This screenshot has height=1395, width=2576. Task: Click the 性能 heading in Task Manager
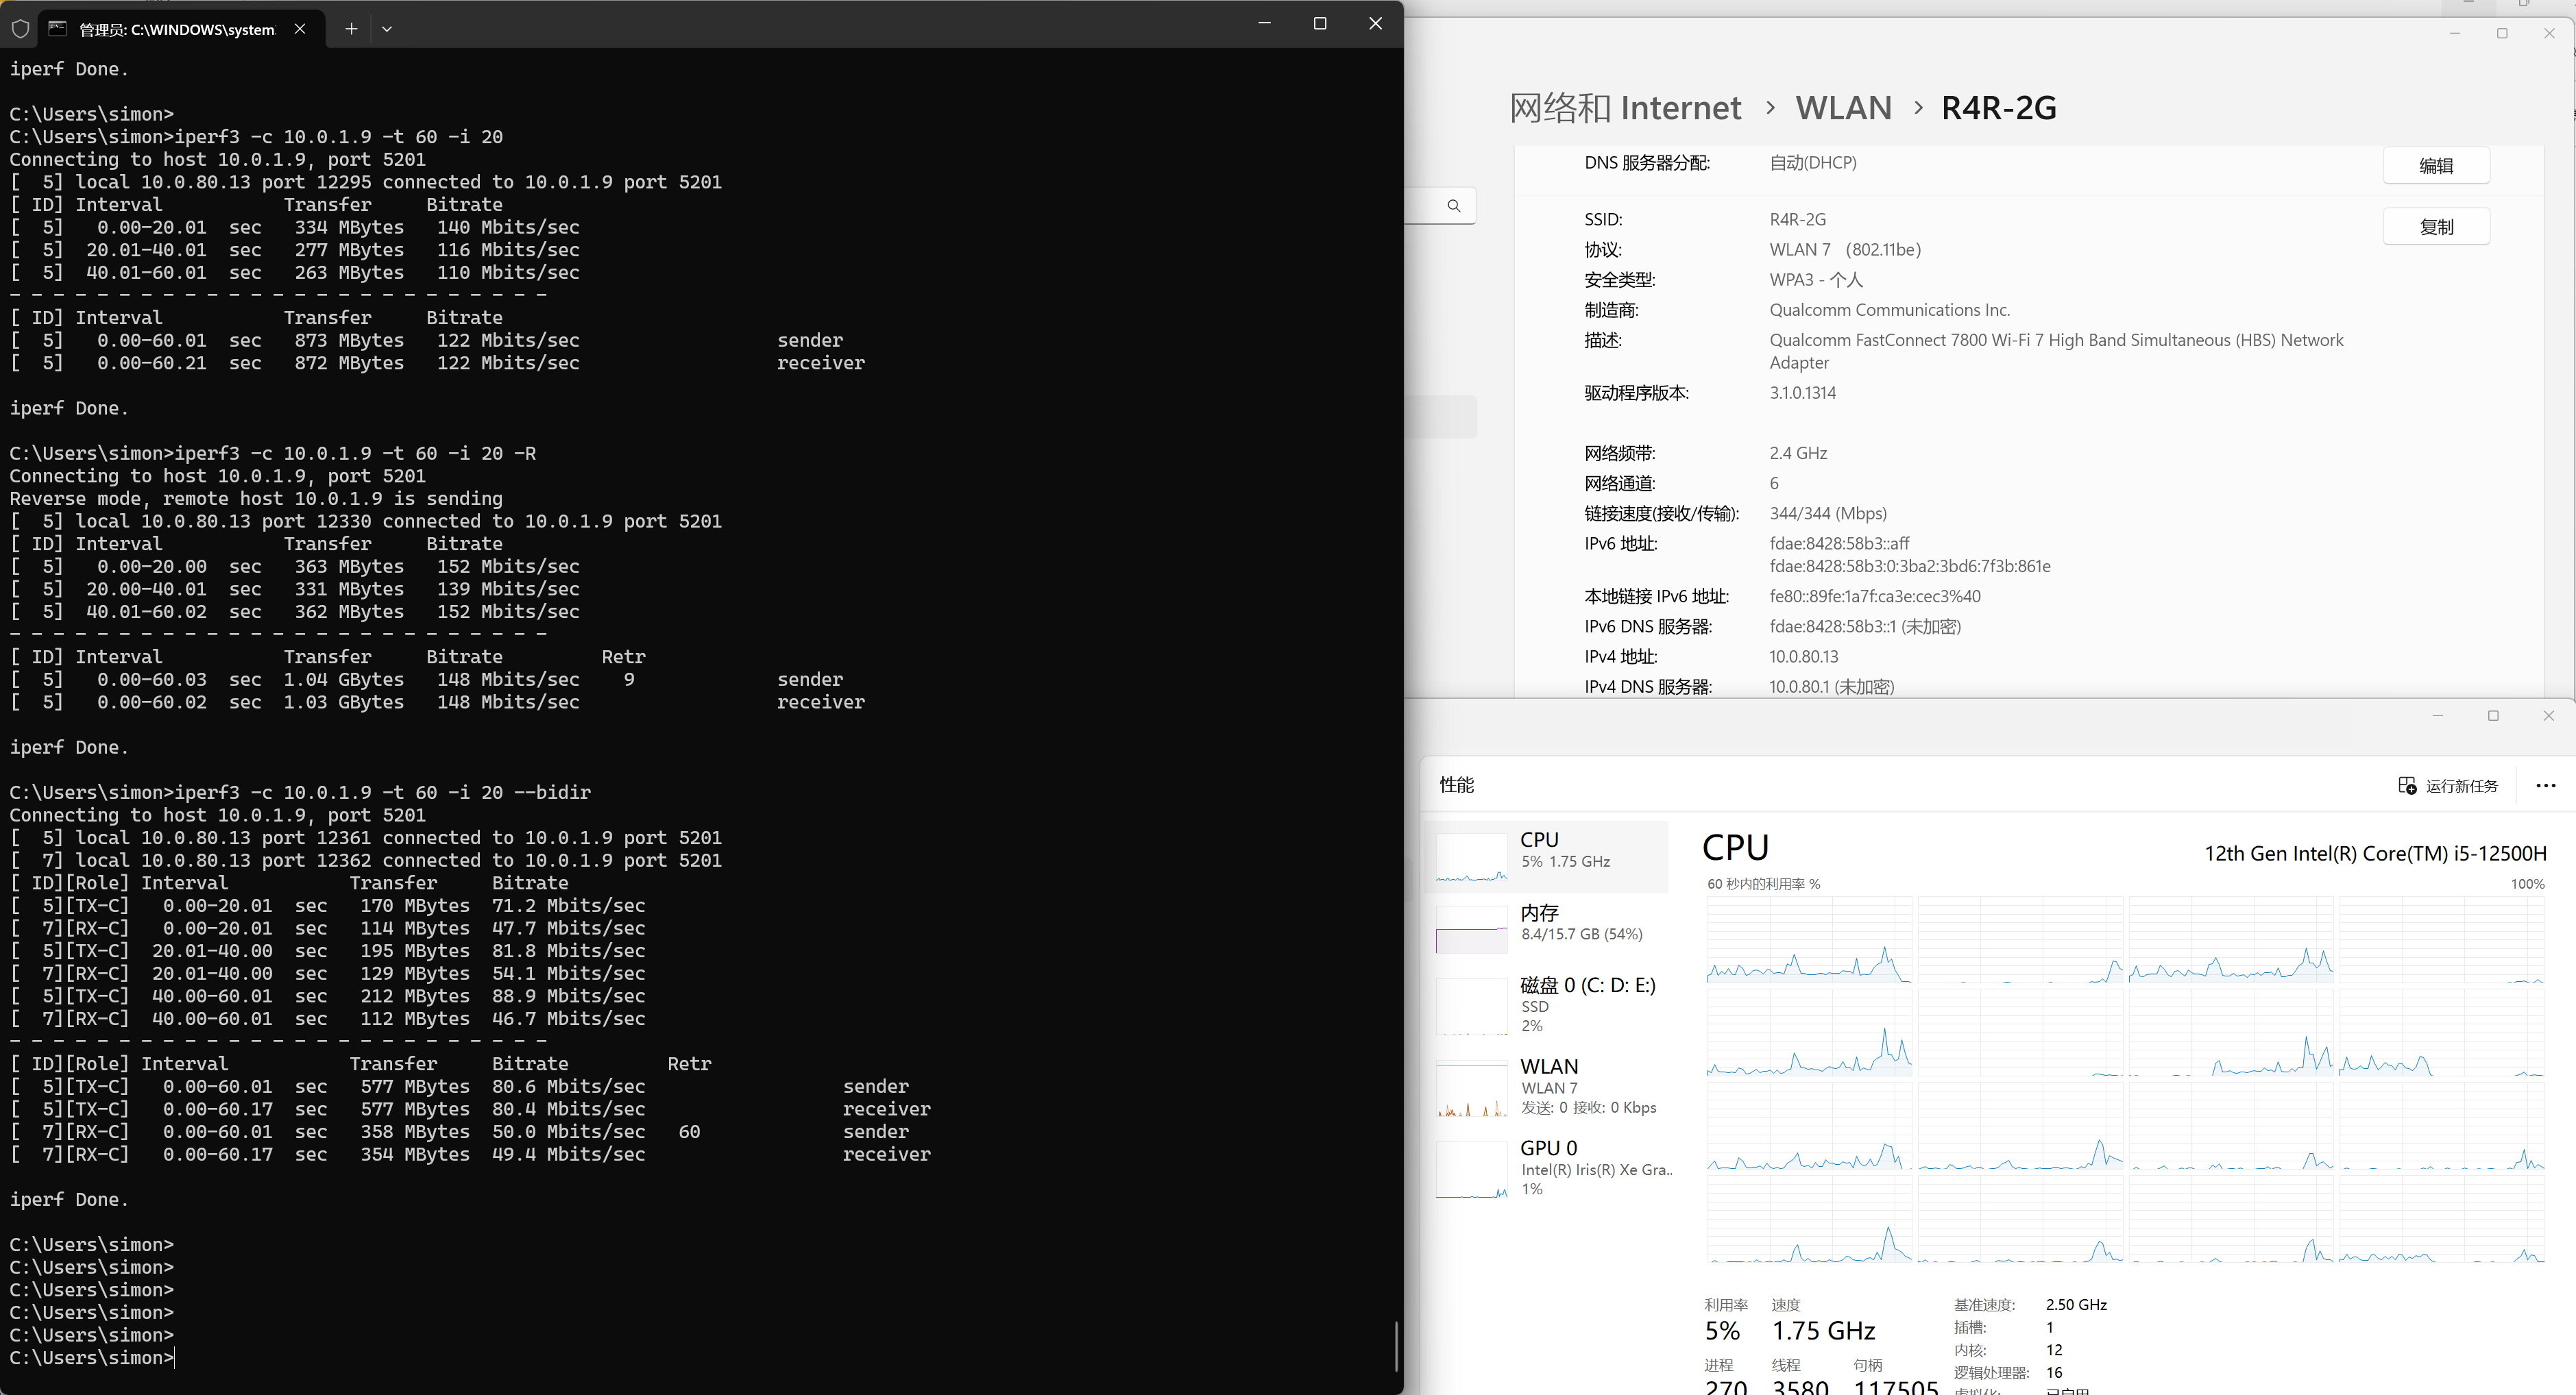1457,785
